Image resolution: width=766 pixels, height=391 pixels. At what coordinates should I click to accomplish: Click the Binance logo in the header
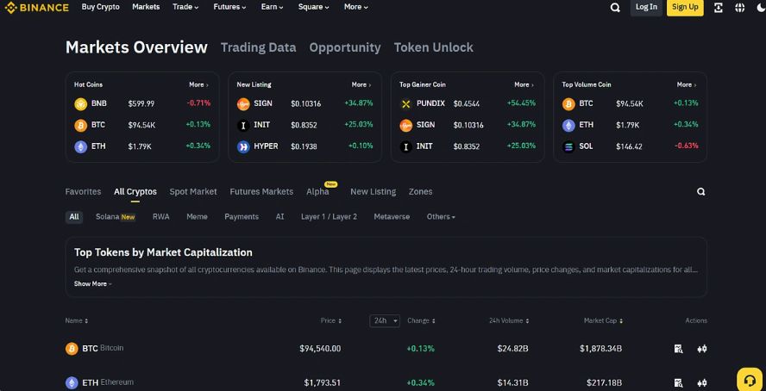point(36,8)
